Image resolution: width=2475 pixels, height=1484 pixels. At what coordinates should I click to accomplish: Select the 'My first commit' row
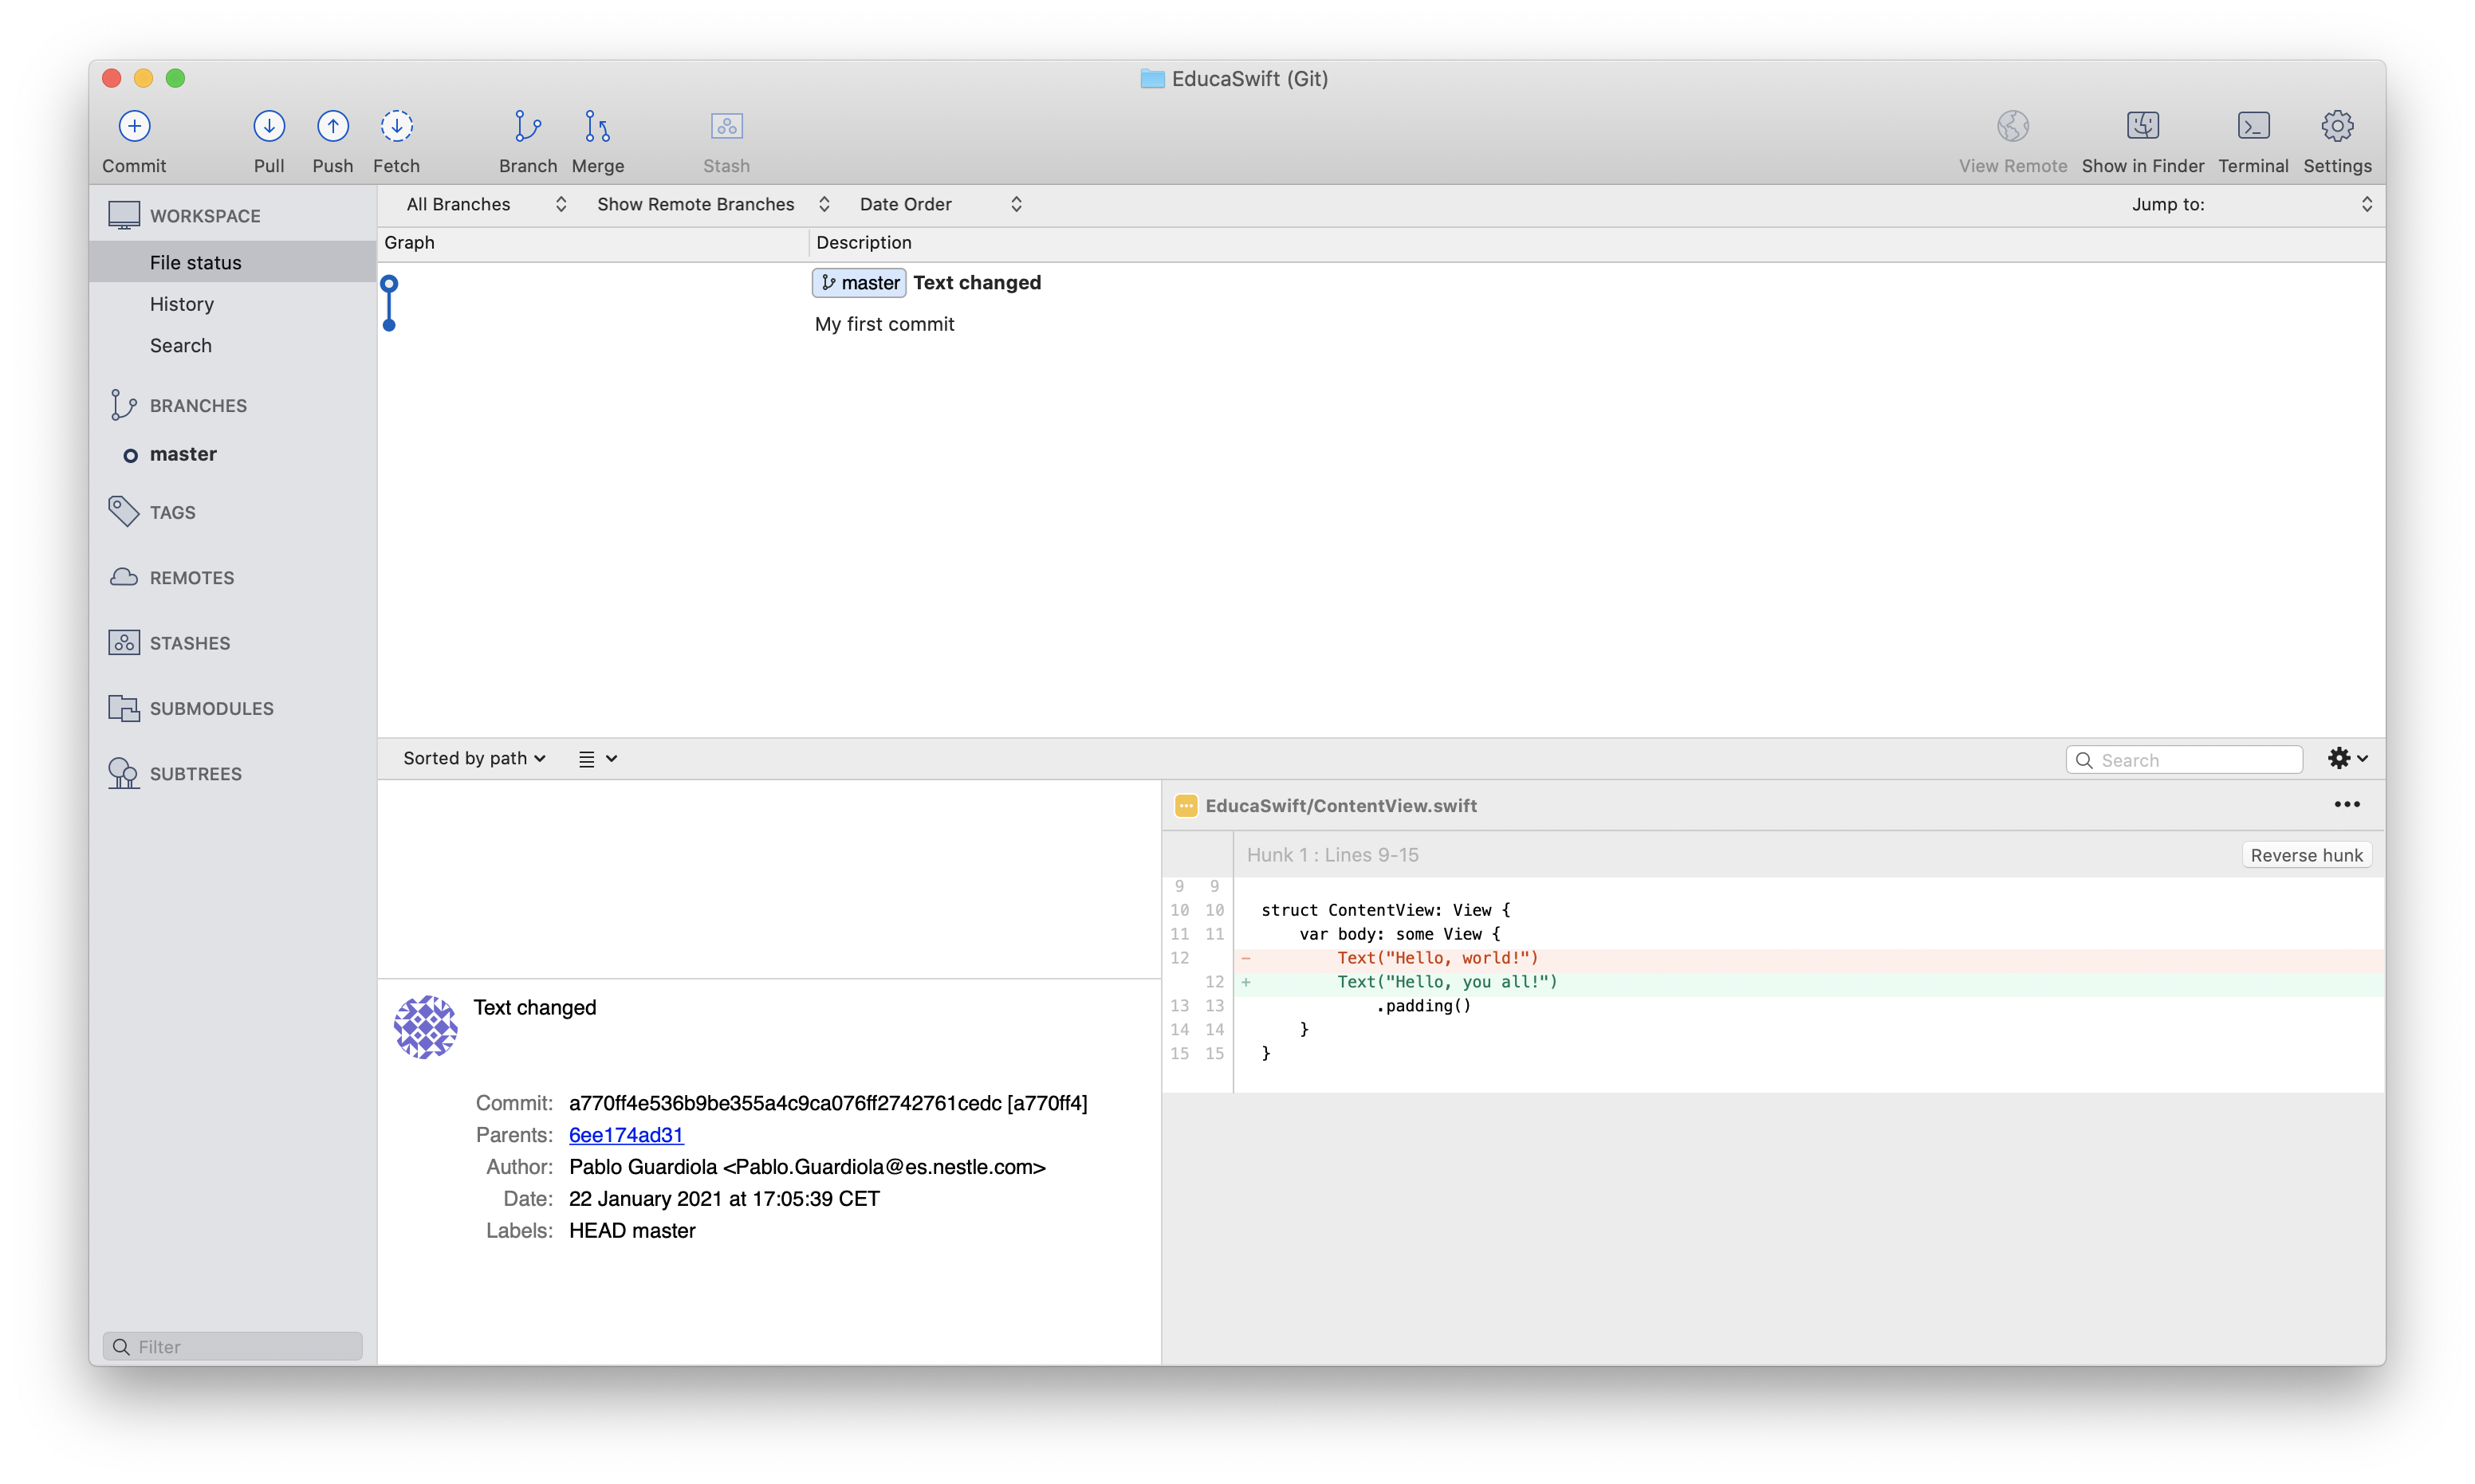[x=1380, y=324]
